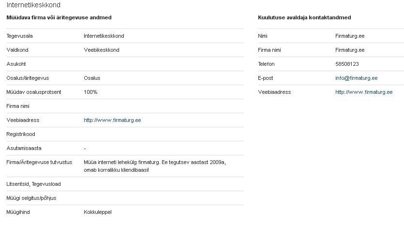Click the "Litsentsid, Tegevusload" row label
The width and height of the screenshot is (404, 226).
34,184
